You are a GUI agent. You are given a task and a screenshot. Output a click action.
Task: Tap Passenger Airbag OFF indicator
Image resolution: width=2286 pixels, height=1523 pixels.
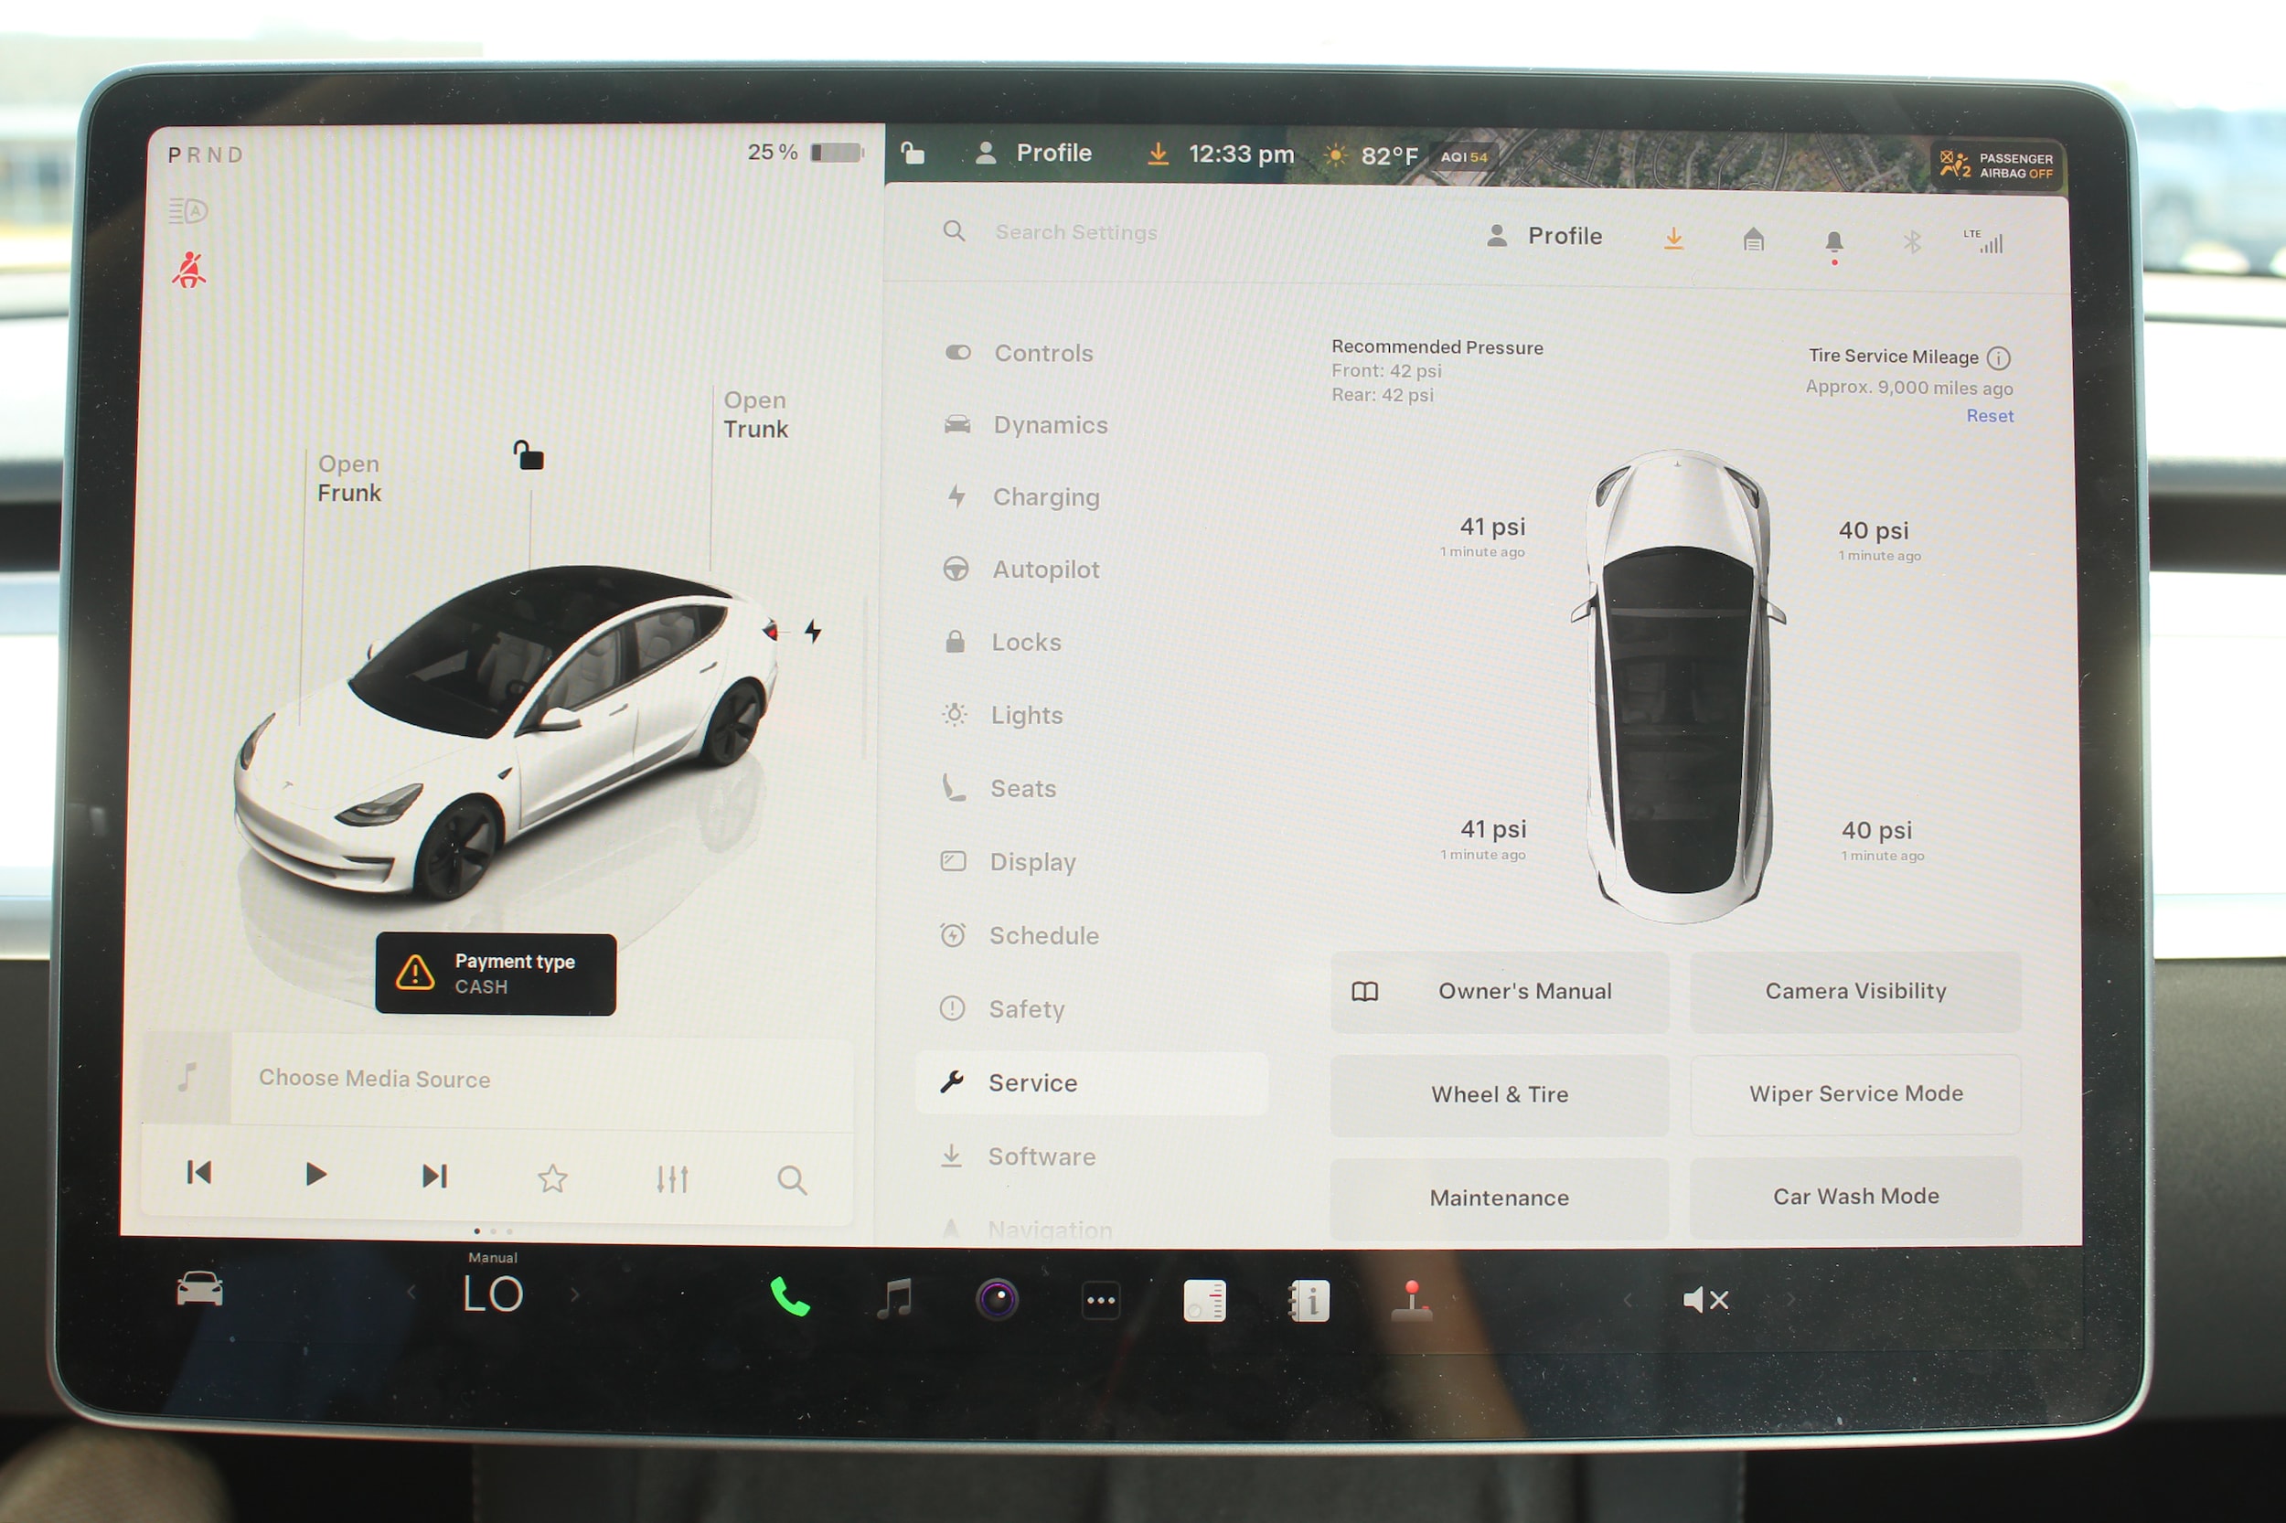point(1996,165)
